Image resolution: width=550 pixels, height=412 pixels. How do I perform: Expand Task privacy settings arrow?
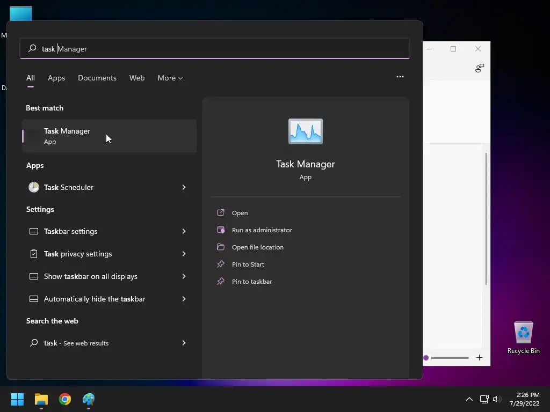pyautogui.click(x=184, y=254)
